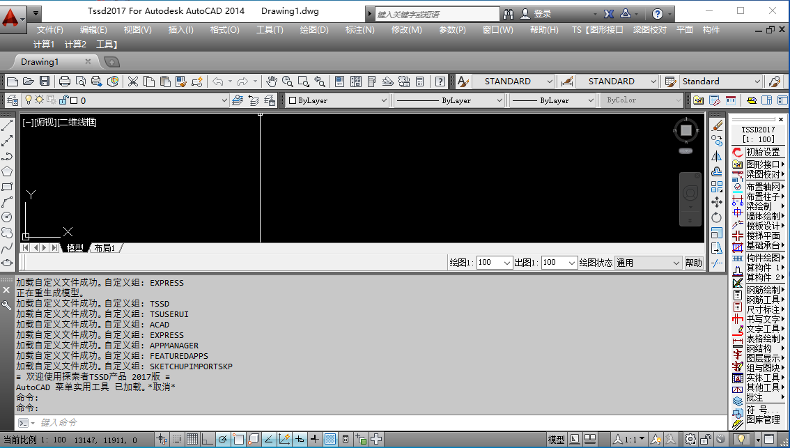The height and width of the screenshot is (448, 790).
Task: Open the 文件(F) menu
Action: (50, 30)
